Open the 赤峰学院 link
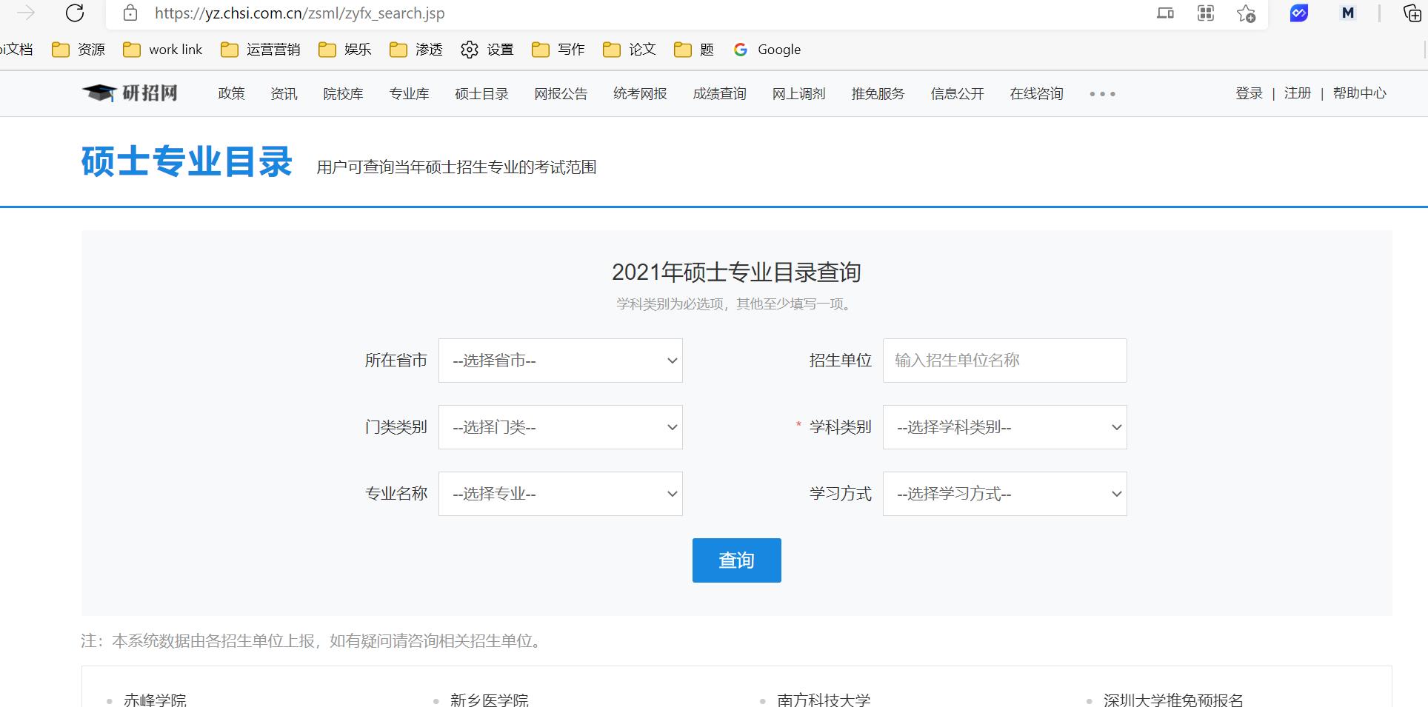Viewport: 1428px width, 707px height. (156, 700)
